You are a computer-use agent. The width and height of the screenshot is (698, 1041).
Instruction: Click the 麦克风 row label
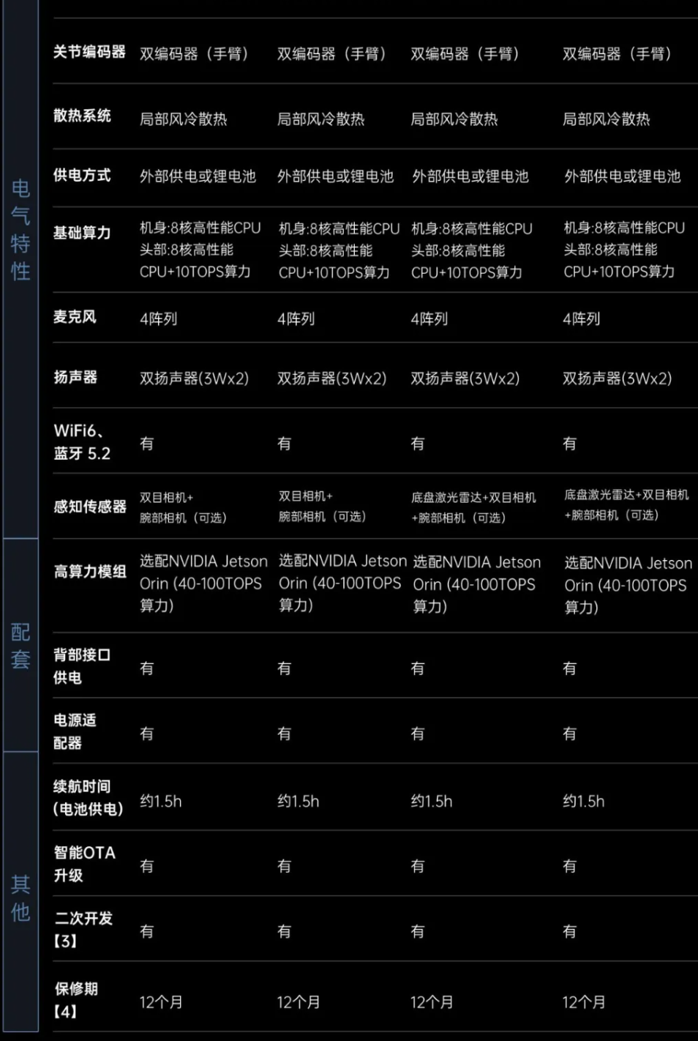[75, 317]
